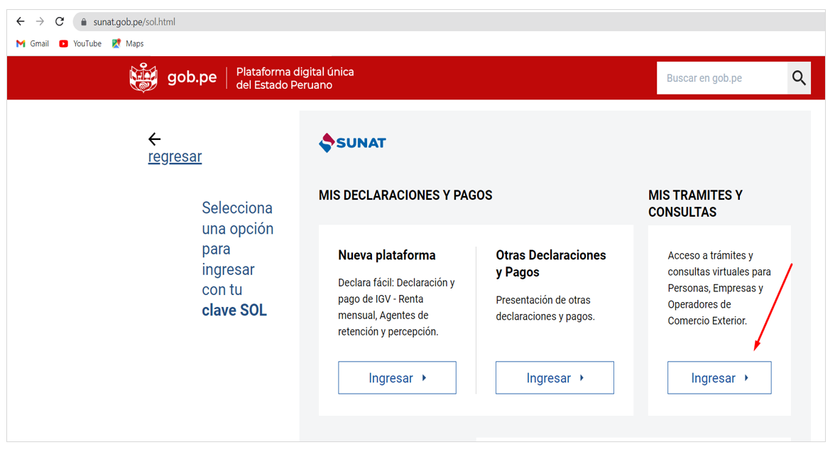
Task: Click Ingresar under Mis Tramites y Consultas
Action: click(x=719, y=378)
